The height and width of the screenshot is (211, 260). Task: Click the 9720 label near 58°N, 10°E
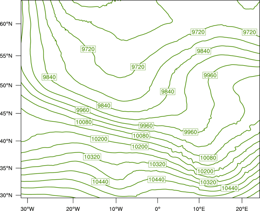pyautogui.click(x=198, y=32)
